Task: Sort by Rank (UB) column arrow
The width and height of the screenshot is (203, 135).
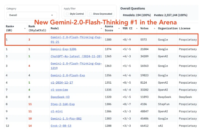Action: coord(25,28)
